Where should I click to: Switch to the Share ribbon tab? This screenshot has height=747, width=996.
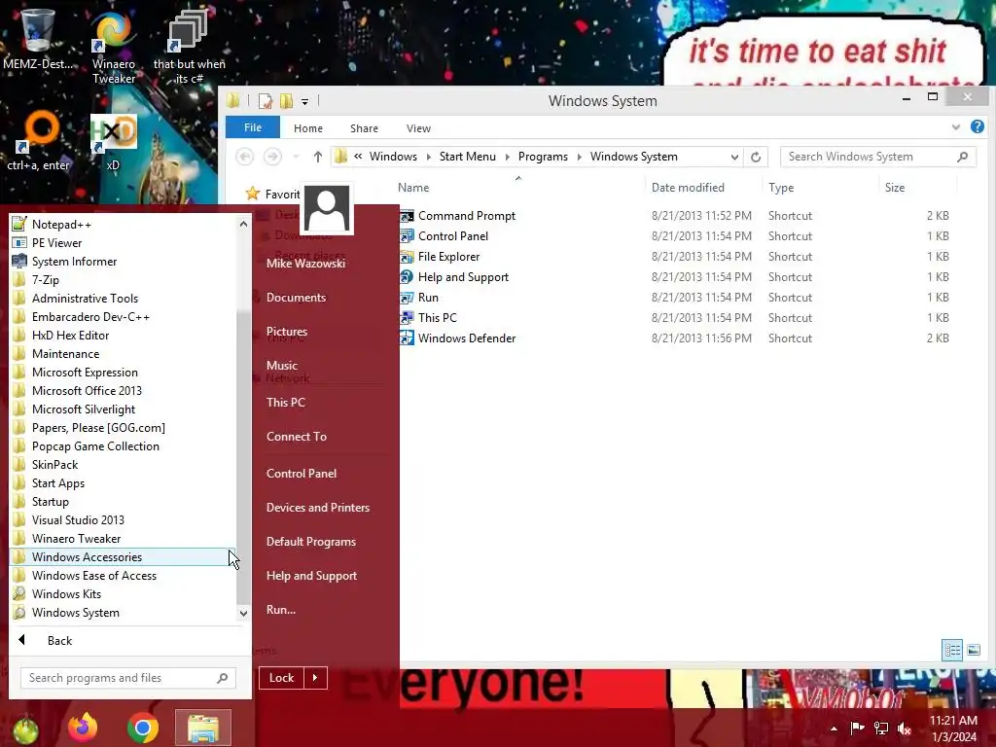[364, 128]
